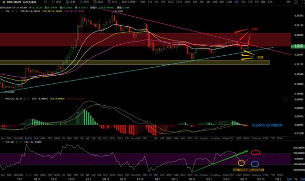Remove the CCI indicator with its X
This screenshot has width=305, height=181.
pyautogui.click(x=20, y=142)
